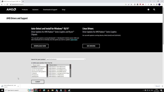Click the ENG language indicator
Viewport: 164px width, 92px height.
(x=152, y=90)
